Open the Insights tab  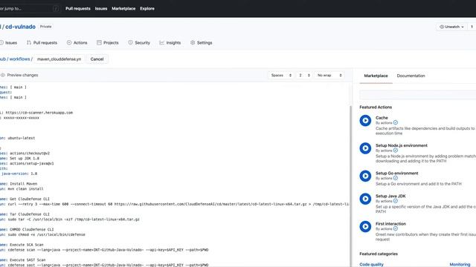(x=173, y=43)
